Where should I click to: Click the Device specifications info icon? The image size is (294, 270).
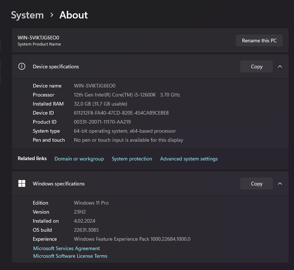[22, 67]
